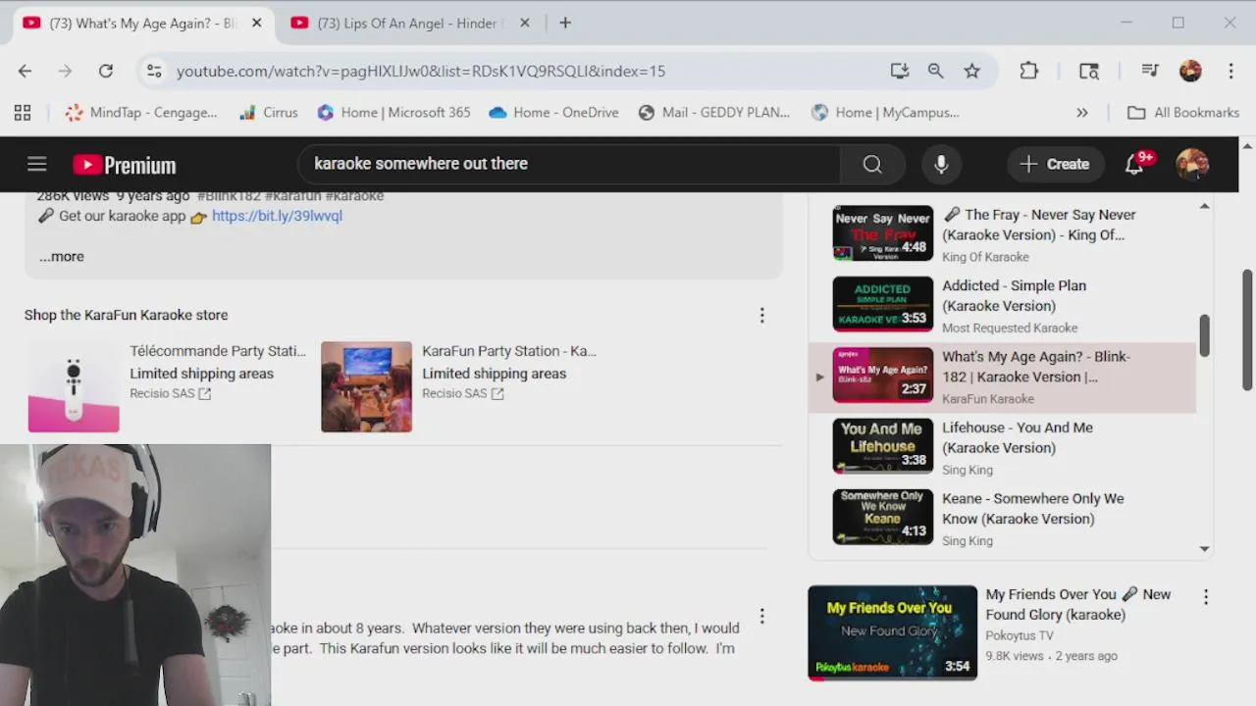Click the page vertical scrollbar thumb

tap(1247, 330)
